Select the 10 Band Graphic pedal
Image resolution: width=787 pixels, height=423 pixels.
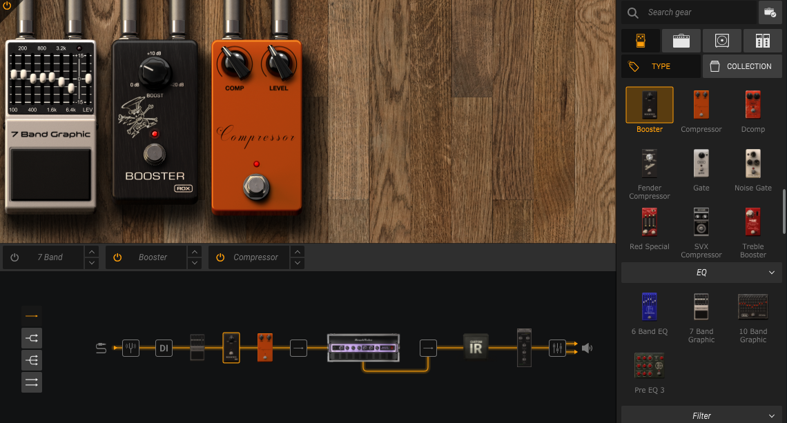click(753, 317)
